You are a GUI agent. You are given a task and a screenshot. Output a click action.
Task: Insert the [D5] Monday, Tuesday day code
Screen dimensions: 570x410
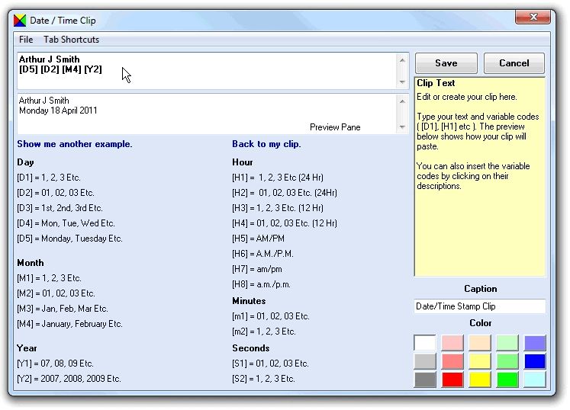(x=69, y=239)
